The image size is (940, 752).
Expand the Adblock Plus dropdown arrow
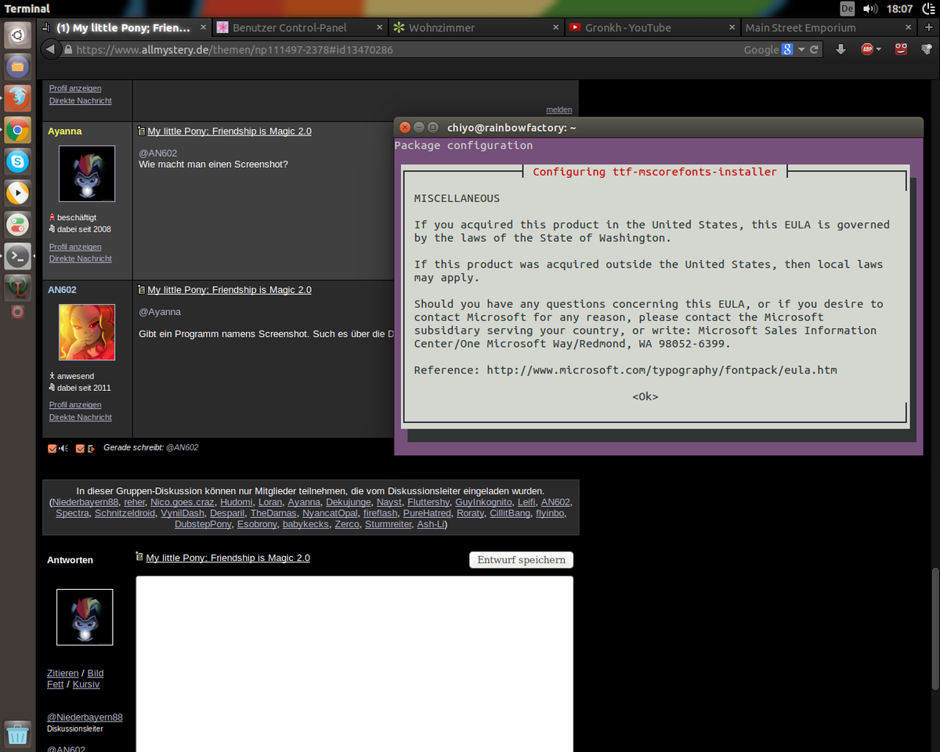click(x=879, y=49)
